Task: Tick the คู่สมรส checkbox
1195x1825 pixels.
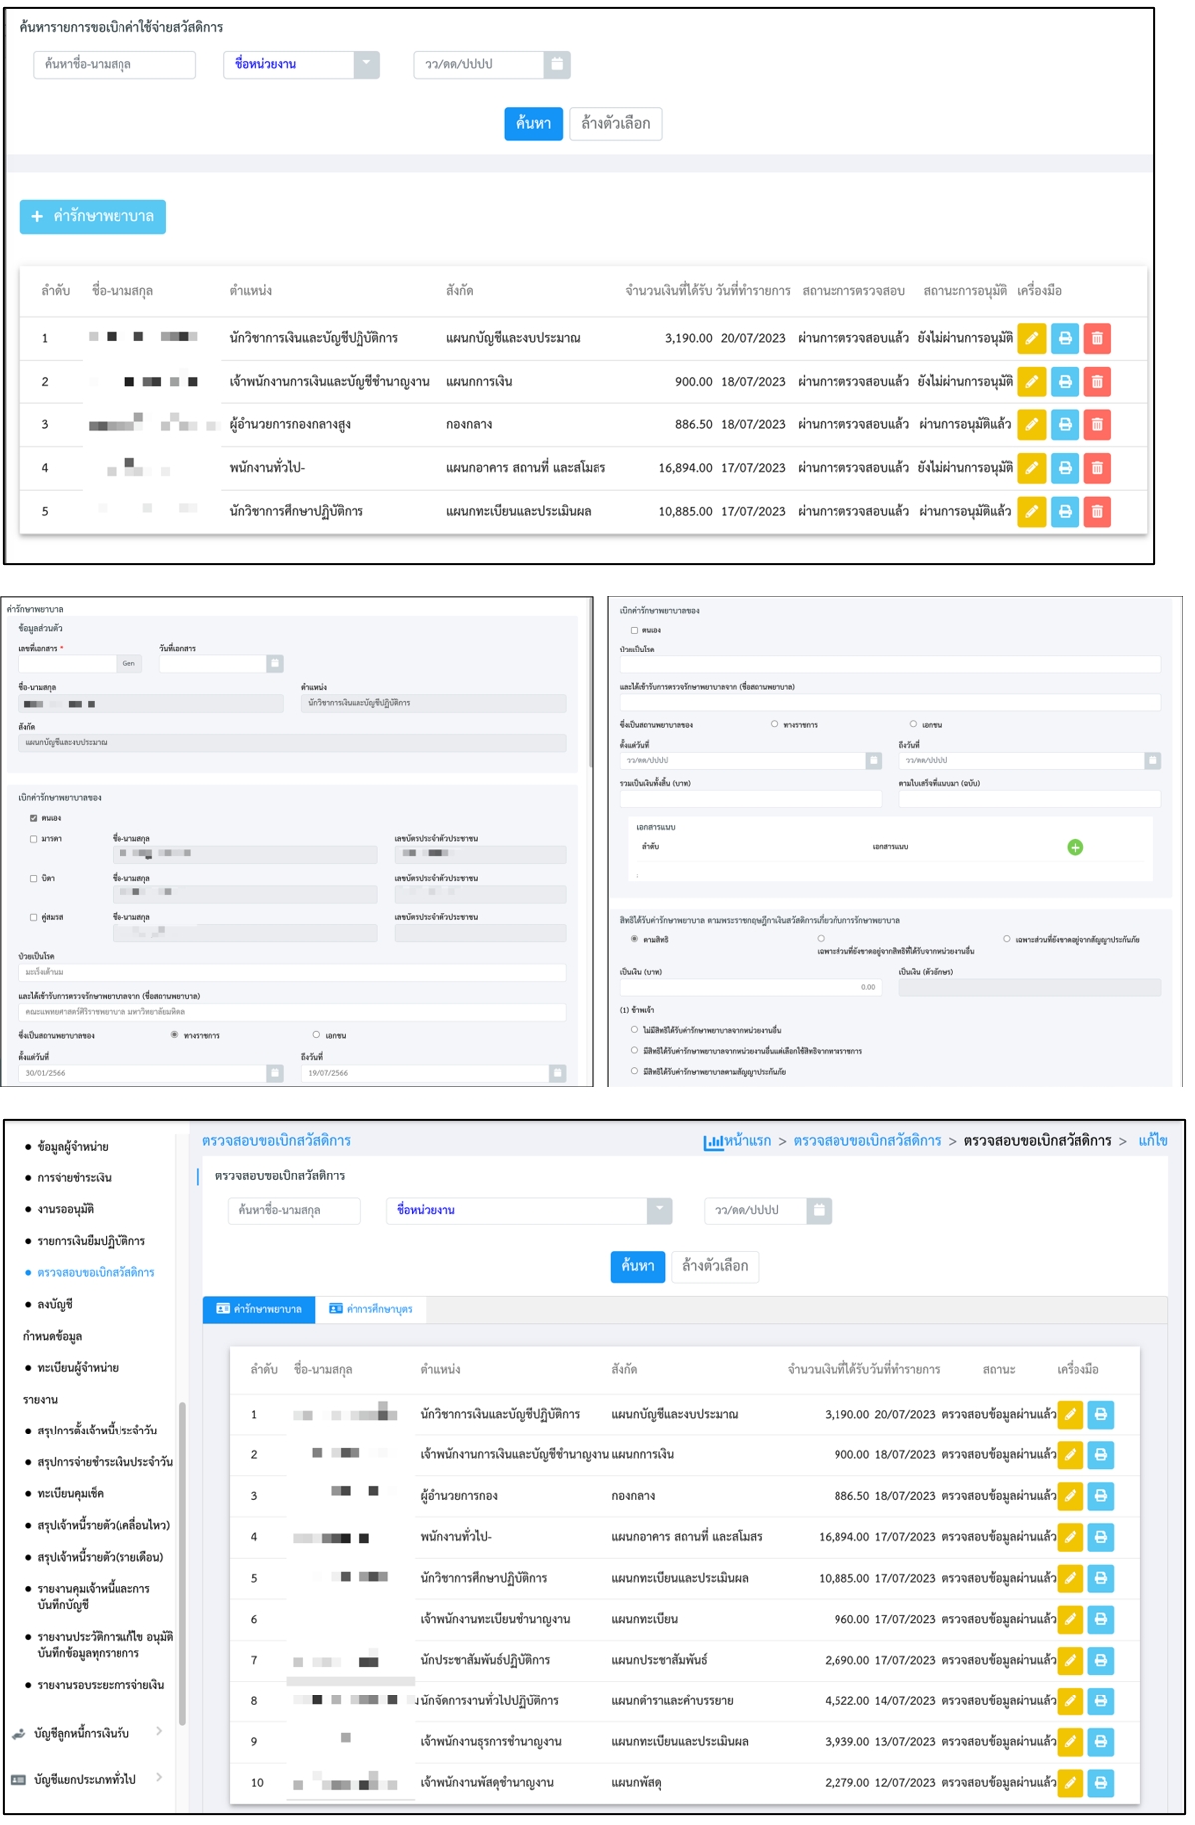Action: coord(34,917)
